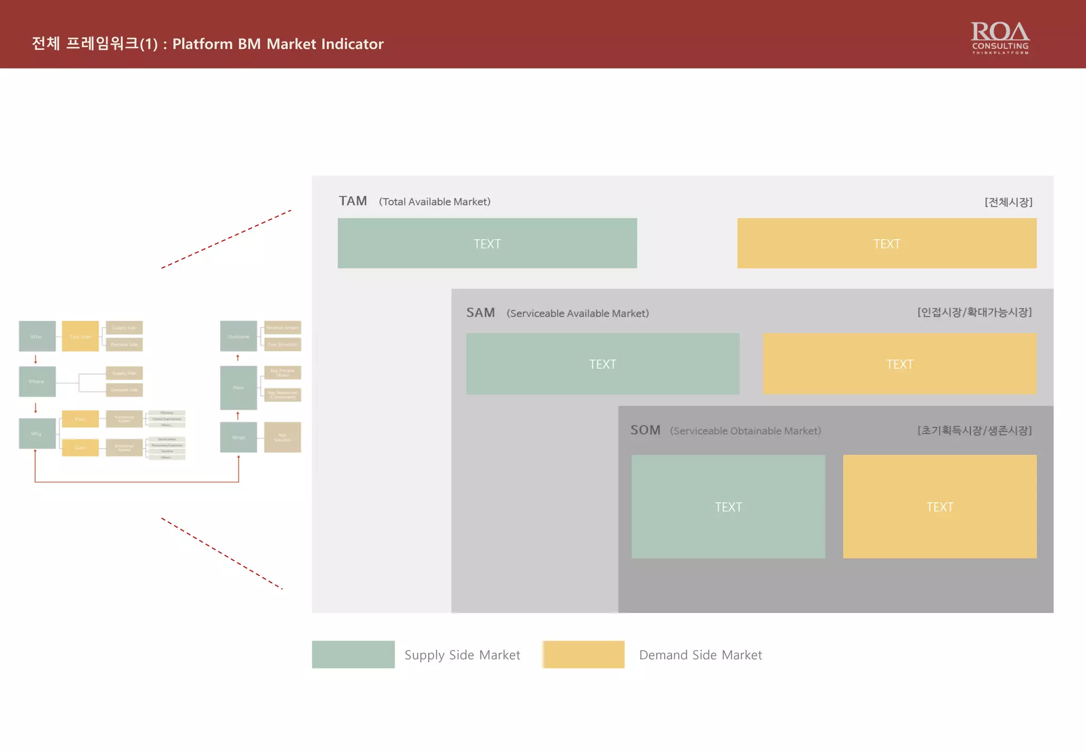Click the SOM Serviceable Obtainable Market heading
Image resolution: width=1086 pixels, height=752 pixels.
[725, 430]
